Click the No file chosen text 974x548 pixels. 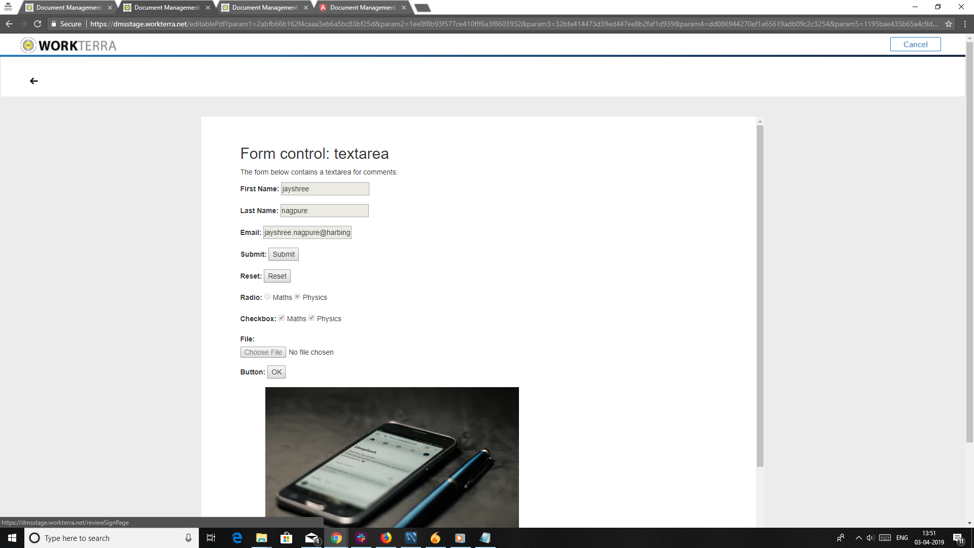pyautogui.click(x=311, y=352)
